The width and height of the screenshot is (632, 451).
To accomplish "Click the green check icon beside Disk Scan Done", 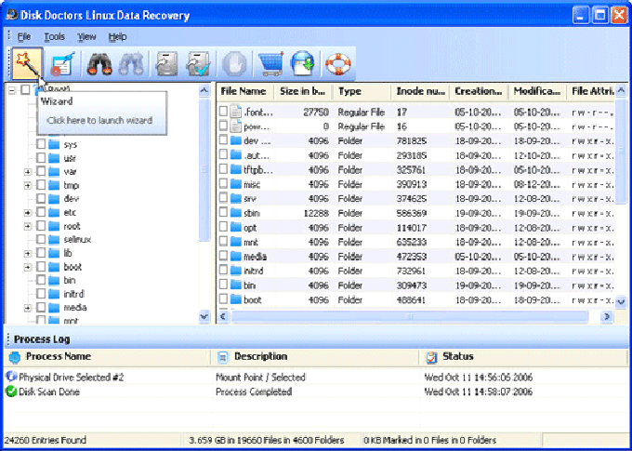I will pyautogui.click(x=11, y=391).
